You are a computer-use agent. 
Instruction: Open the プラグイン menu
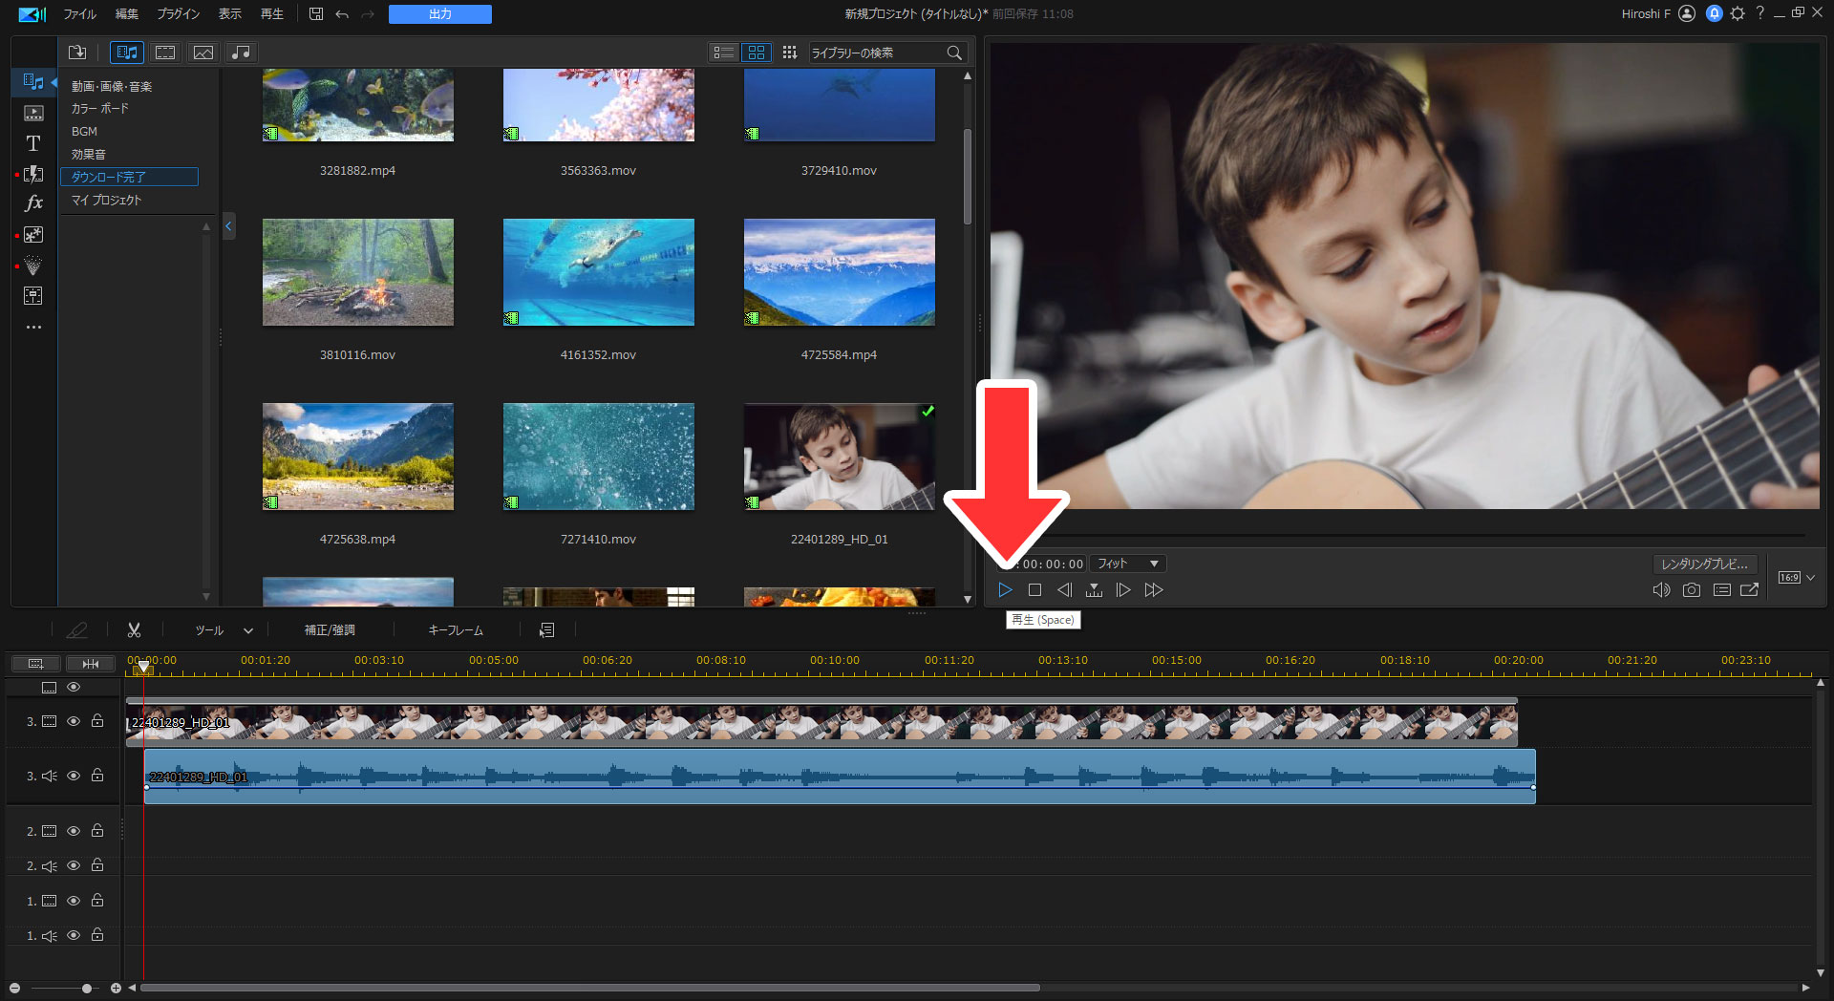point(179,14)
